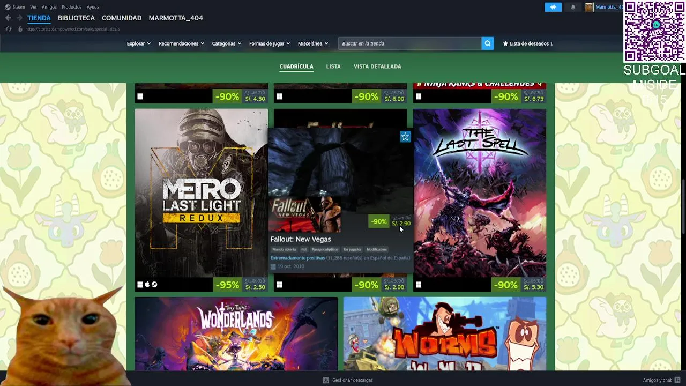Click the S/. 6.90 price on top row
The width and height of the screenshot is (686, 386).
point(394,99)
